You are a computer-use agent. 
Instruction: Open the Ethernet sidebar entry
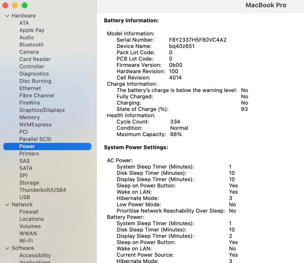[x=30, y=88]
